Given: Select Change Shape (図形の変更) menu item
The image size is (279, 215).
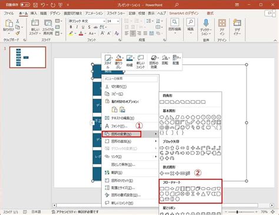Looking at the screenshot, I should 130,134.
